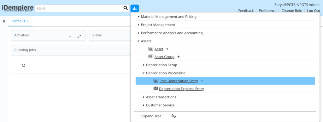Collapse the Assets node
This screenshot has width=323, height=122.
tap(138, 41)
